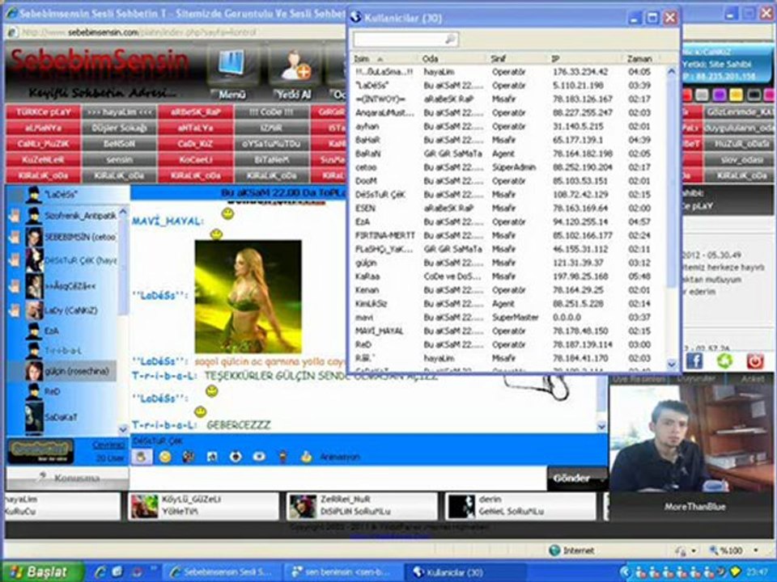Image resolution: width=777 pixels, height=582 pixels.
Task: Sort users by Isim column header
Action: [384, 58]
